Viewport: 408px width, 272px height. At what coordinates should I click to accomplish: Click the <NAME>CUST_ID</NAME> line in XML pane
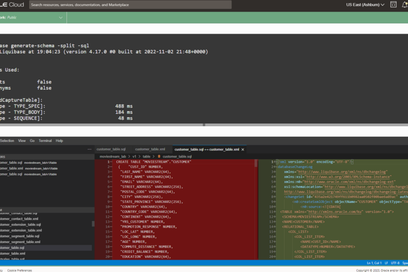(x=321, y=242)
